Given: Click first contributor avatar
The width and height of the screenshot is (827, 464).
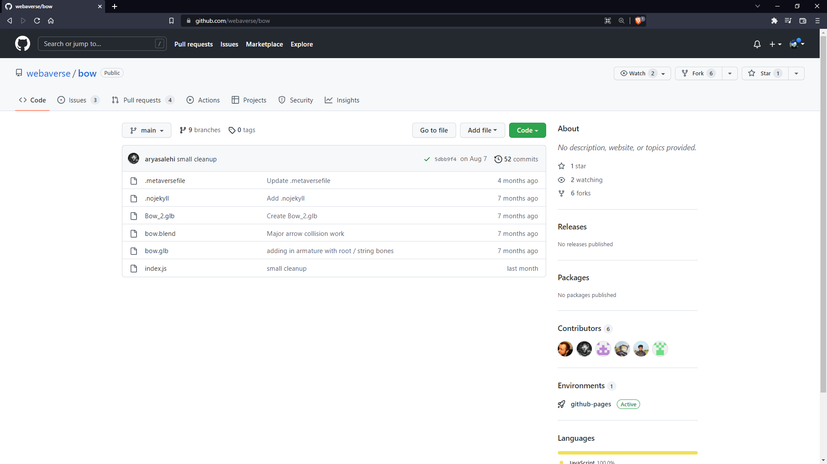Looking at the screenshot, I should tap(565, 349).
